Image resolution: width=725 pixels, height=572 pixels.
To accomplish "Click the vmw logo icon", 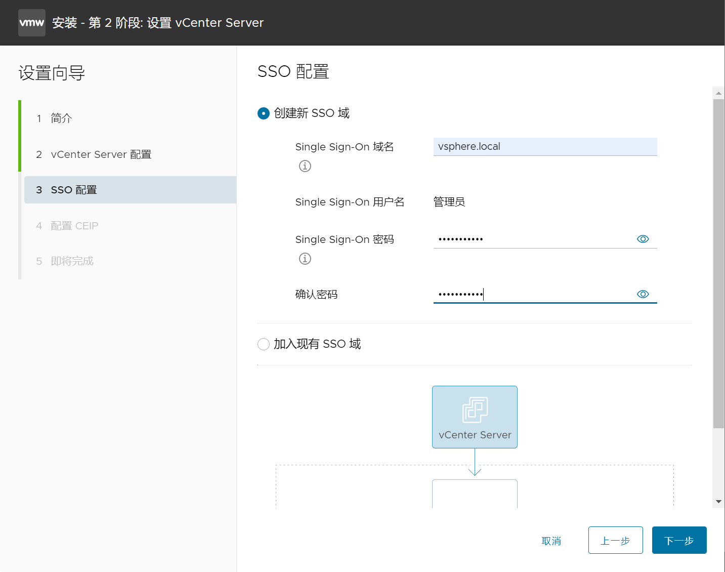I will pyautogui.click(x=32, y=23).
